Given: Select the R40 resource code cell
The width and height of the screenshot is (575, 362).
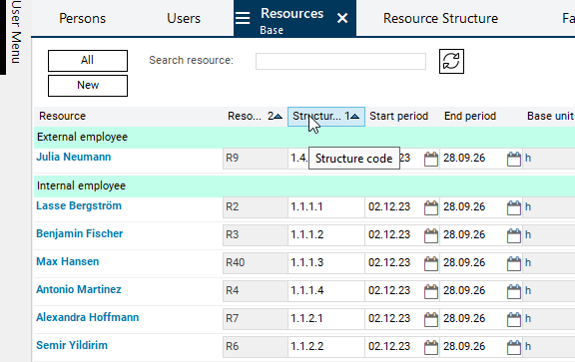Looking at the screenshot, I should click(256, 262).
